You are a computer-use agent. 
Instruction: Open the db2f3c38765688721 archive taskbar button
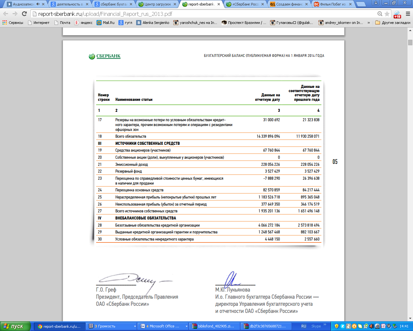coord(267,326)
